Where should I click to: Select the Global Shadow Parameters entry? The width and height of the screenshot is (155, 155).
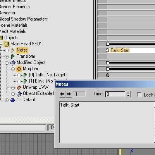point(24,19)
